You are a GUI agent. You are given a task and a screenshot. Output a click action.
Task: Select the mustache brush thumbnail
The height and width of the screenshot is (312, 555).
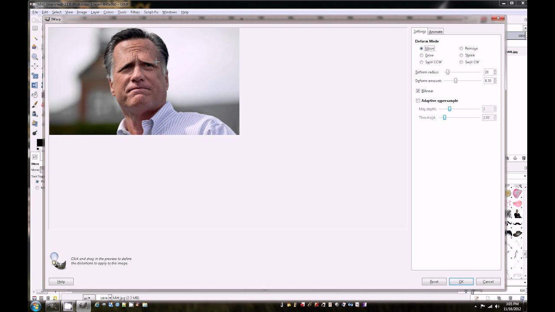click(x=517, y=224)
